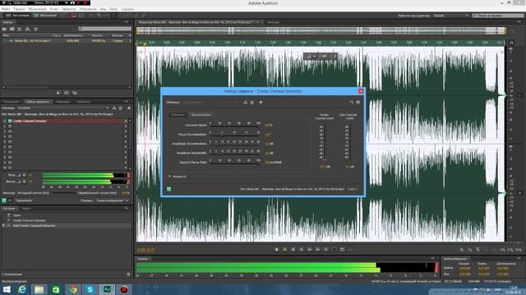The height and width of the screenshot is (295, 526).
Task: Open the workspace dropdown at top right
Action: pos(451,16)
